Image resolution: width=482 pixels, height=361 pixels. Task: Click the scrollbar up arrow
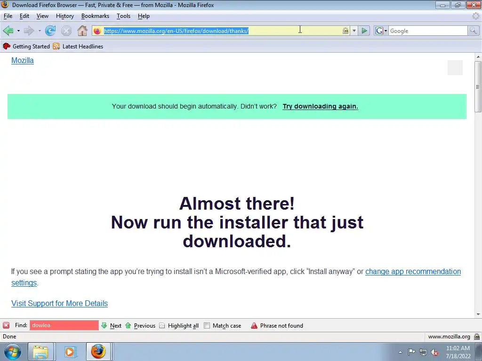[x=478, y=57]
